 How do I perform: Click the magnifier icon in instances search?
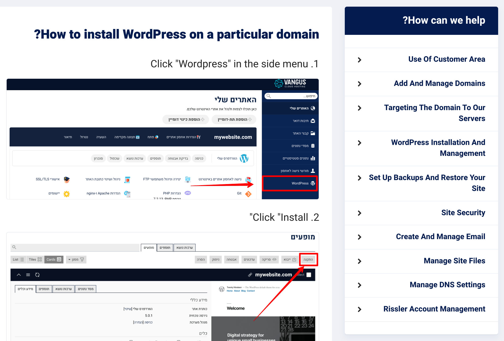(14, 247)
